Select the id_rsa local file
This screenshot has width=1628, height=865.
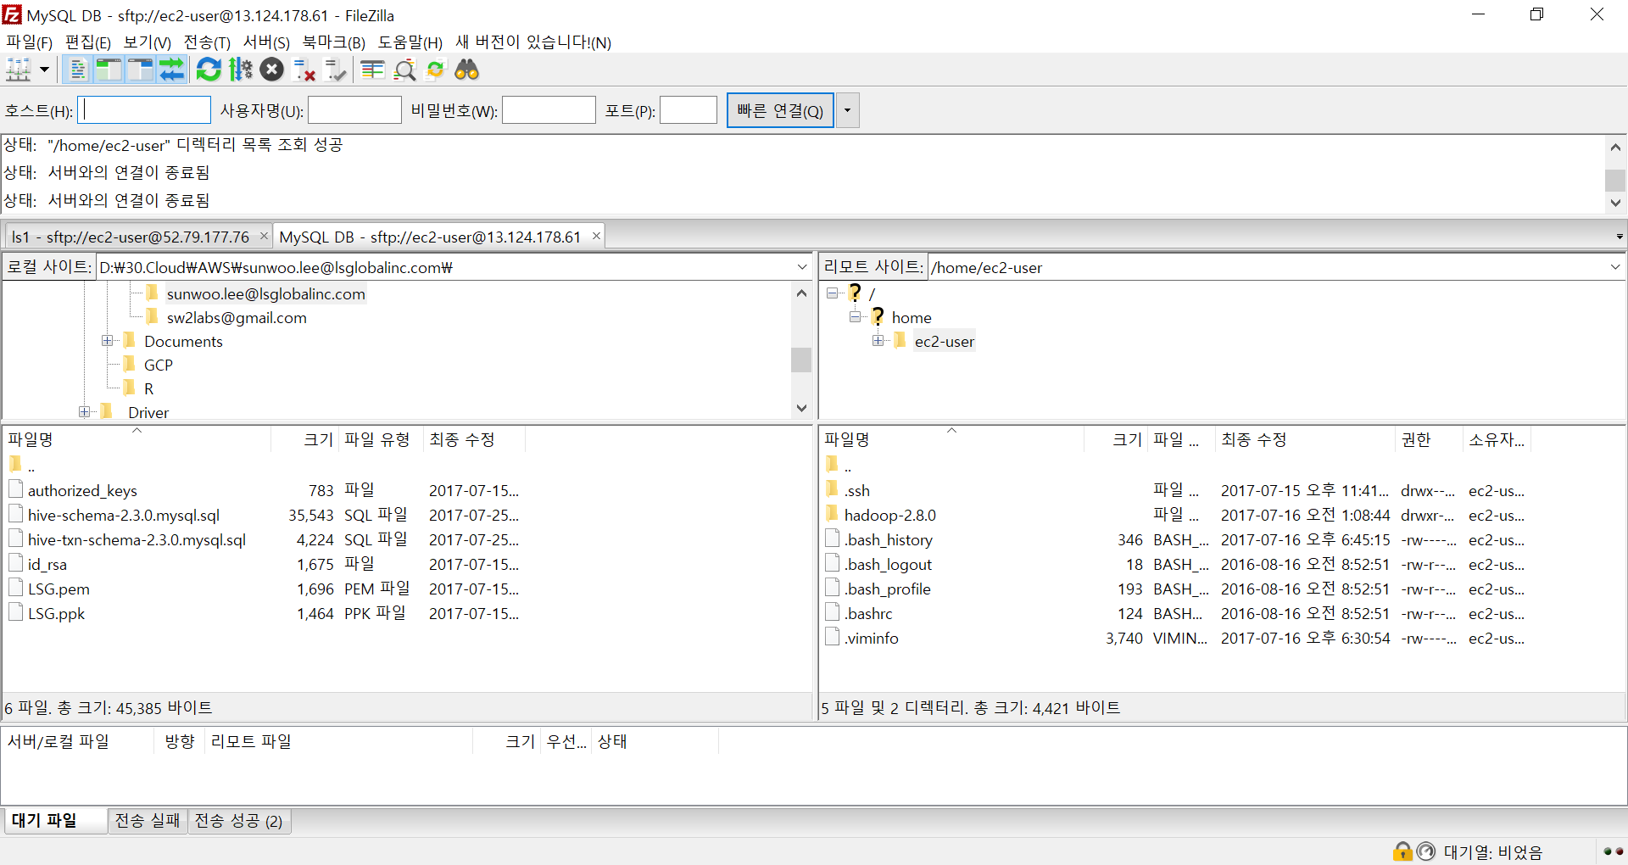click(x=47, y=565)
